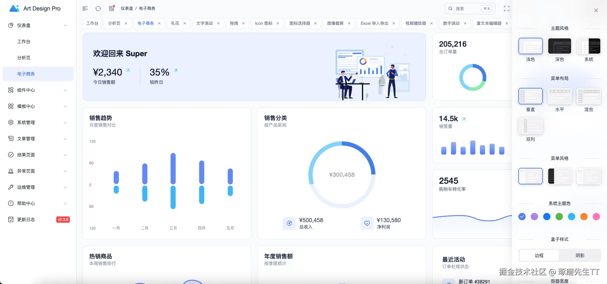Expand the 运维管理 sidebar group
The image size is (607, 284).
pos(65,187)
